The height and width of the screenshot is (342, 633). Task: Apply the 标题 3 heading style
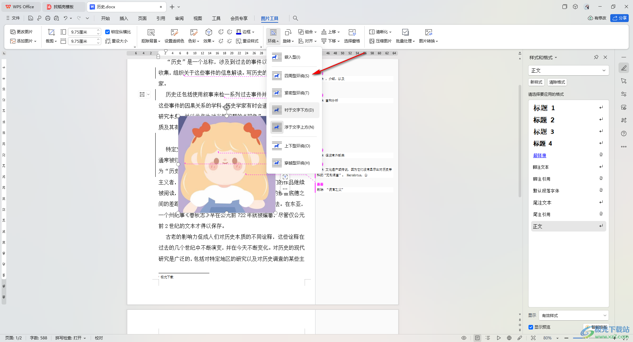(568, 132)
